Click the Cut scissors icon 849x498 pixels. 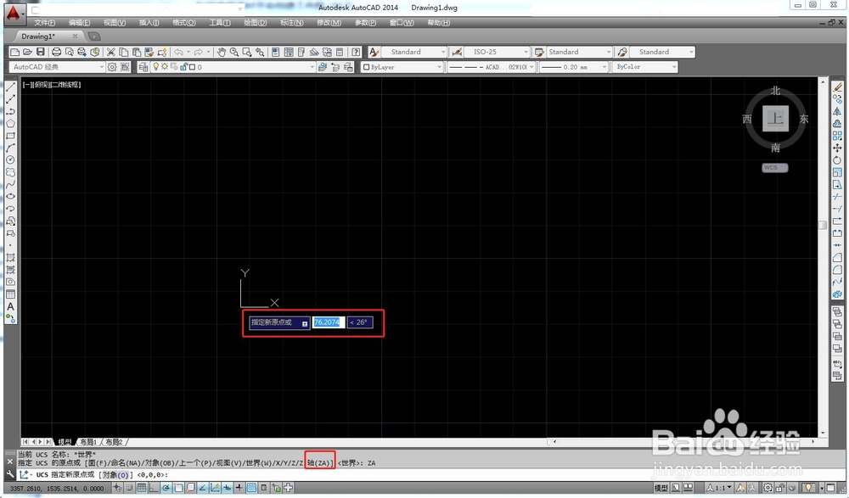(x=111, y=52)
